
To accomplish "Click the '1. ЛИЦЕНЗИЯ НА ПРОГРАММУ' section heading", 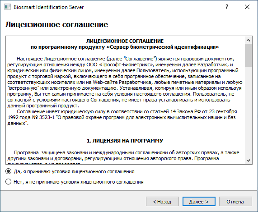I will (125, 141).
